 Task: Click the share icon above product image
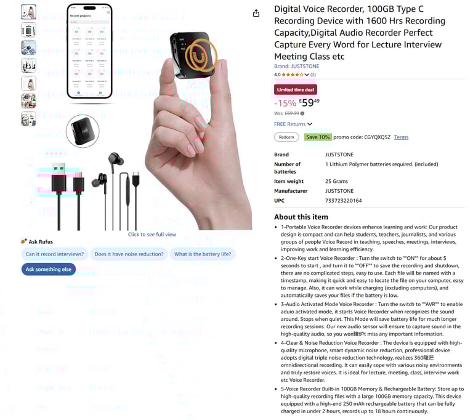coord(256,13)
